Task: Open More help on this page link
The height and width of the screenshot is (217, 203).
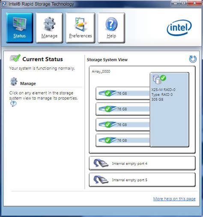Action: 174,199
